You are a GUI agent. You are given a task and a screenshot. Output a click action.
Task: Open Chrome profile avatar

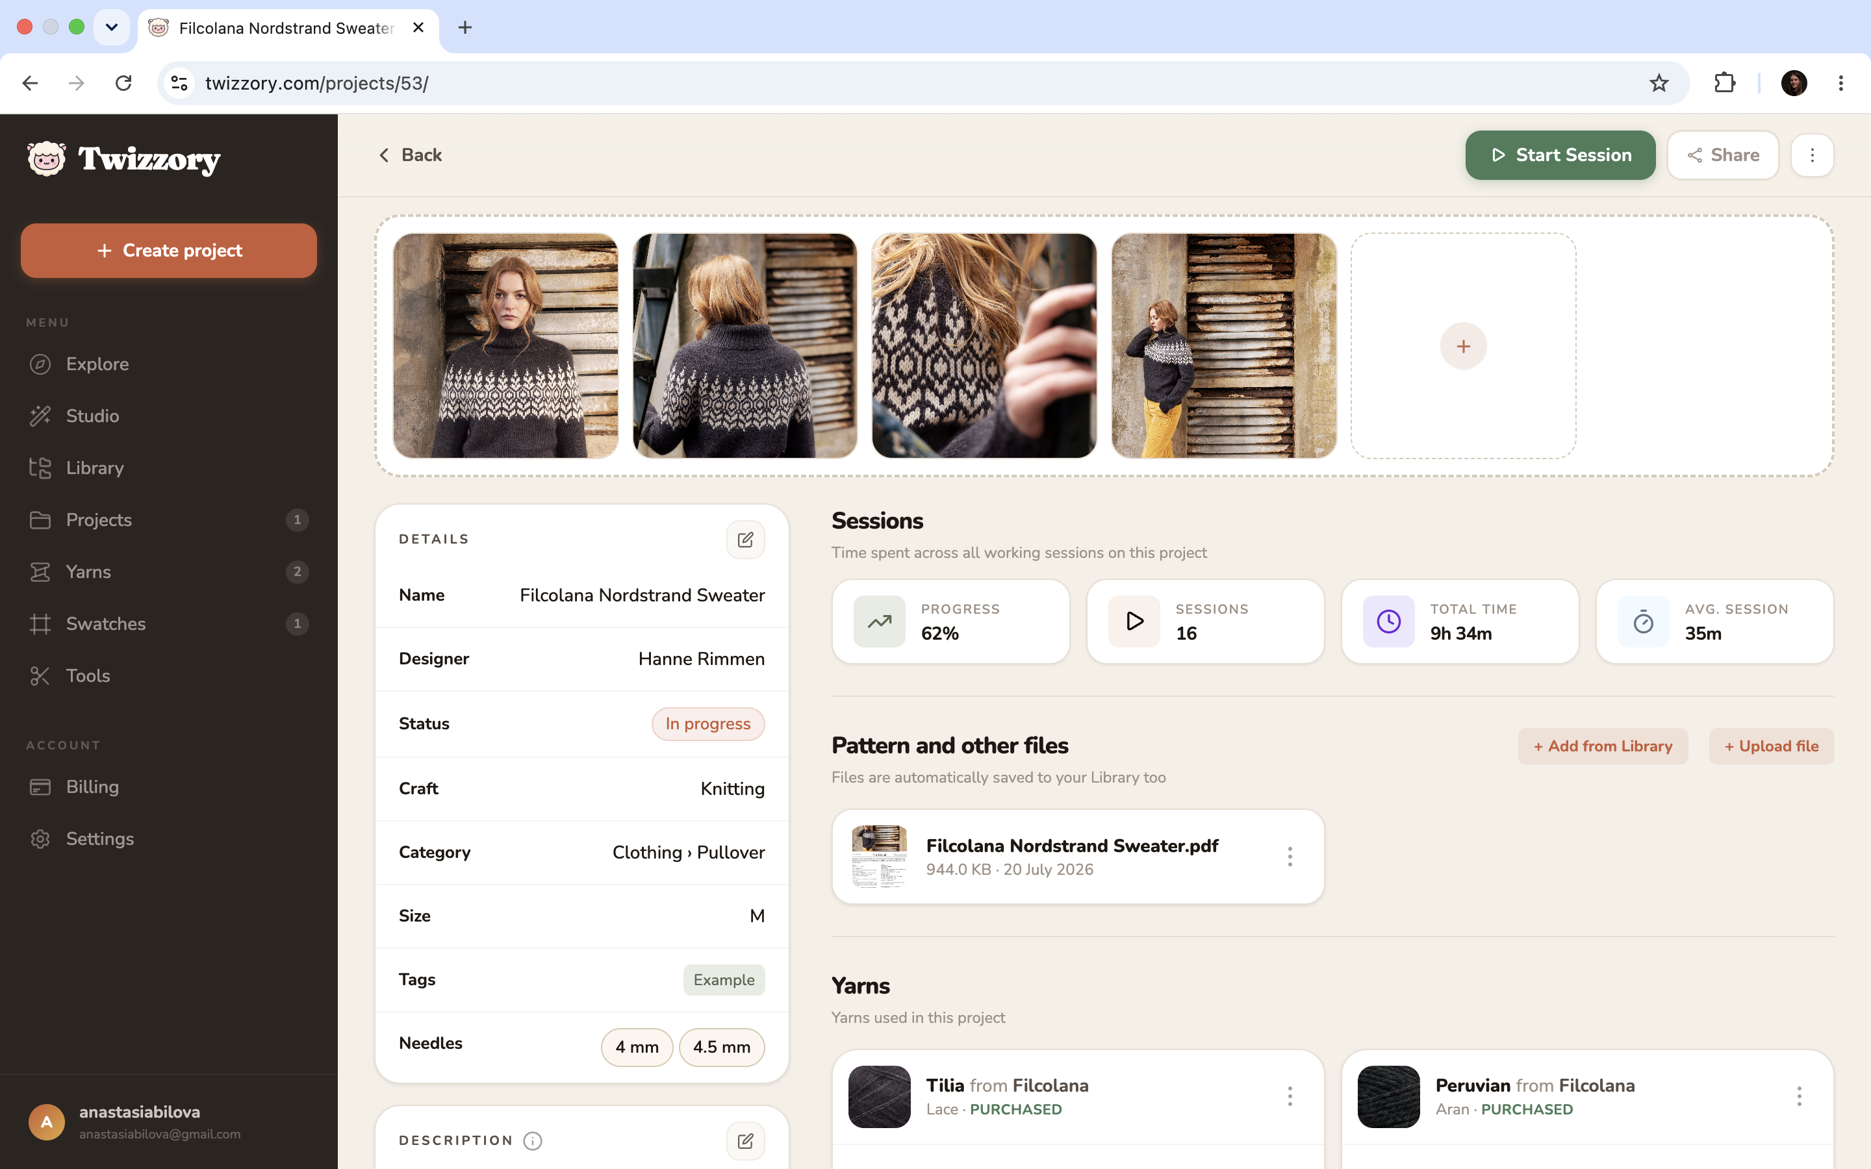pos(1794,82)
